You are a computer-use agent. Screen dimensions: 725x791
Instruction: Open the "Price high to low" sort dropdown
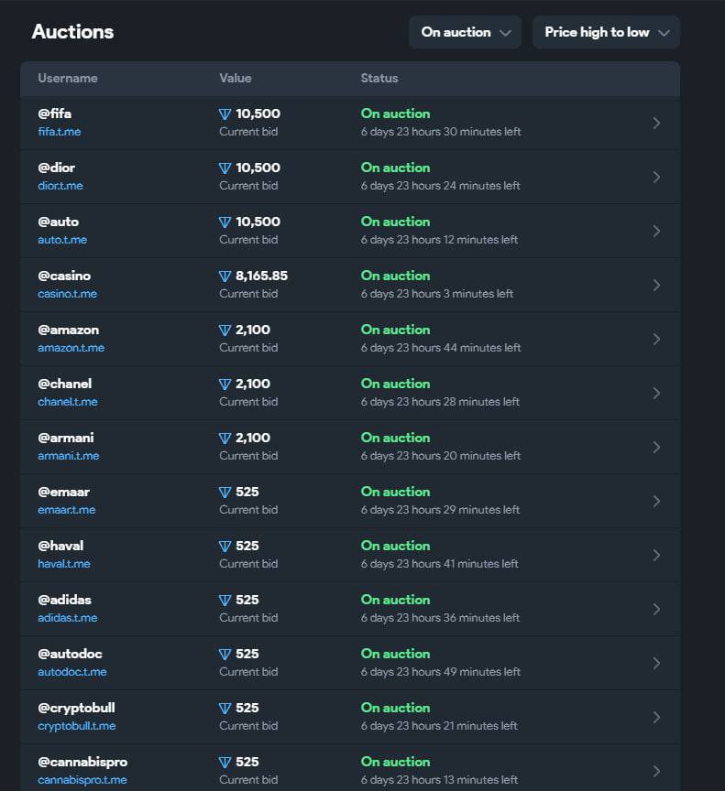[606, 32]
